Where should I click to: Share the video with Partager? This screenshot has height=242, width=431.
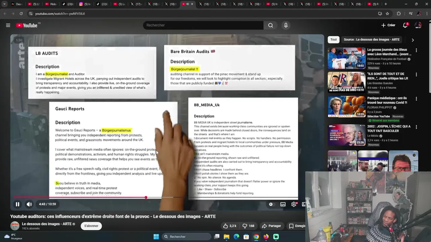[x=271, y=226]
